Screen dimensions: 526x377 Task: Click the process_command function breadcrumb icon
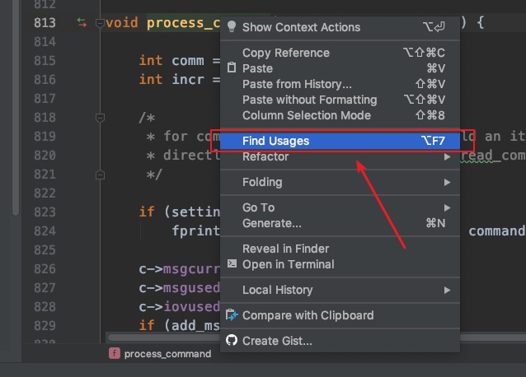coord(115,353)
